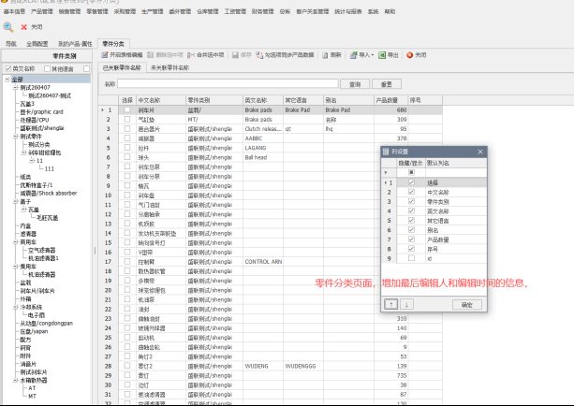Screen dimensions: 574x406
Task: Tick the select checkbox on row 17 CONTROL ARM
Action: 127,262
